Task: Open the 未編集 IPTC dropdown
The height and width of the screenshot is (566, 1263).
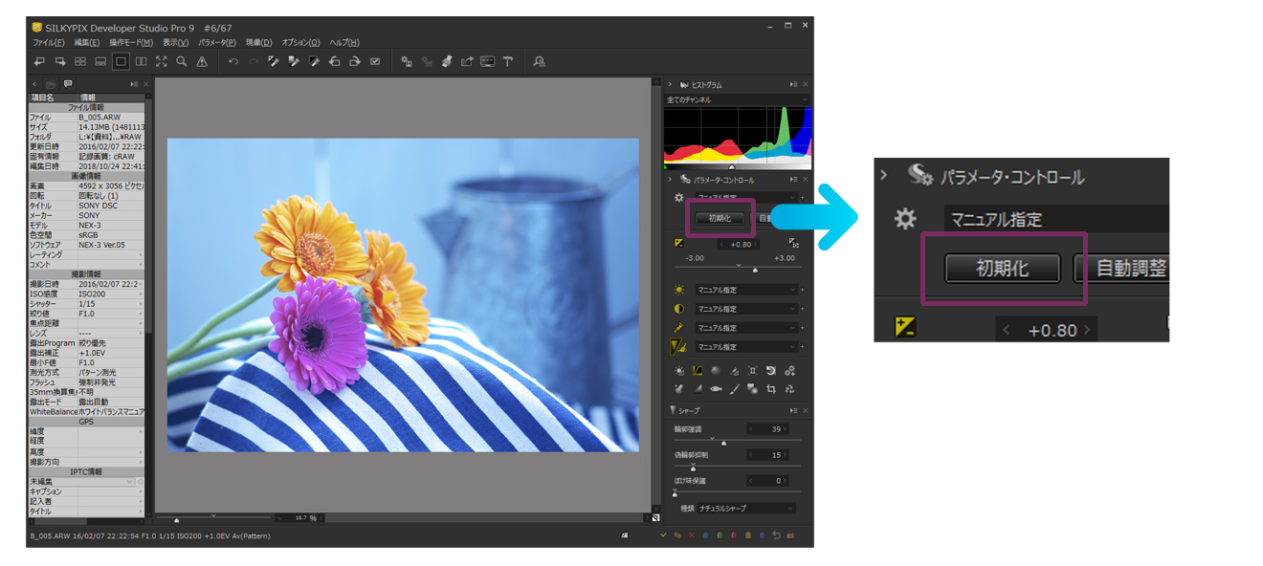Action: click(x=83, y=482)
